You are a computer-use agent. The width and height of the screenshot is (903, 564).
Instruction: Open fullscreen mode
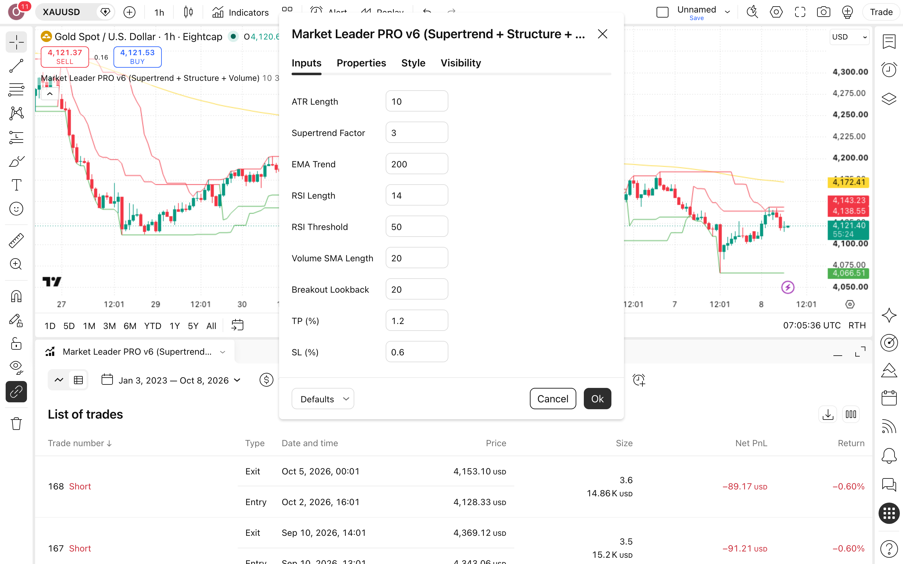[x=800, y=12]
